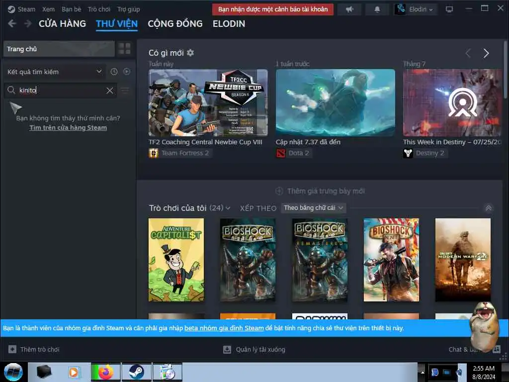
Task: Open Windows Start orb
Action: coord(13,372)
